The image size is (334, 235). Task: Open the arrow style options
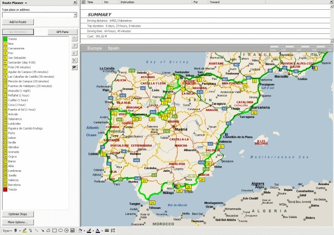113,230
